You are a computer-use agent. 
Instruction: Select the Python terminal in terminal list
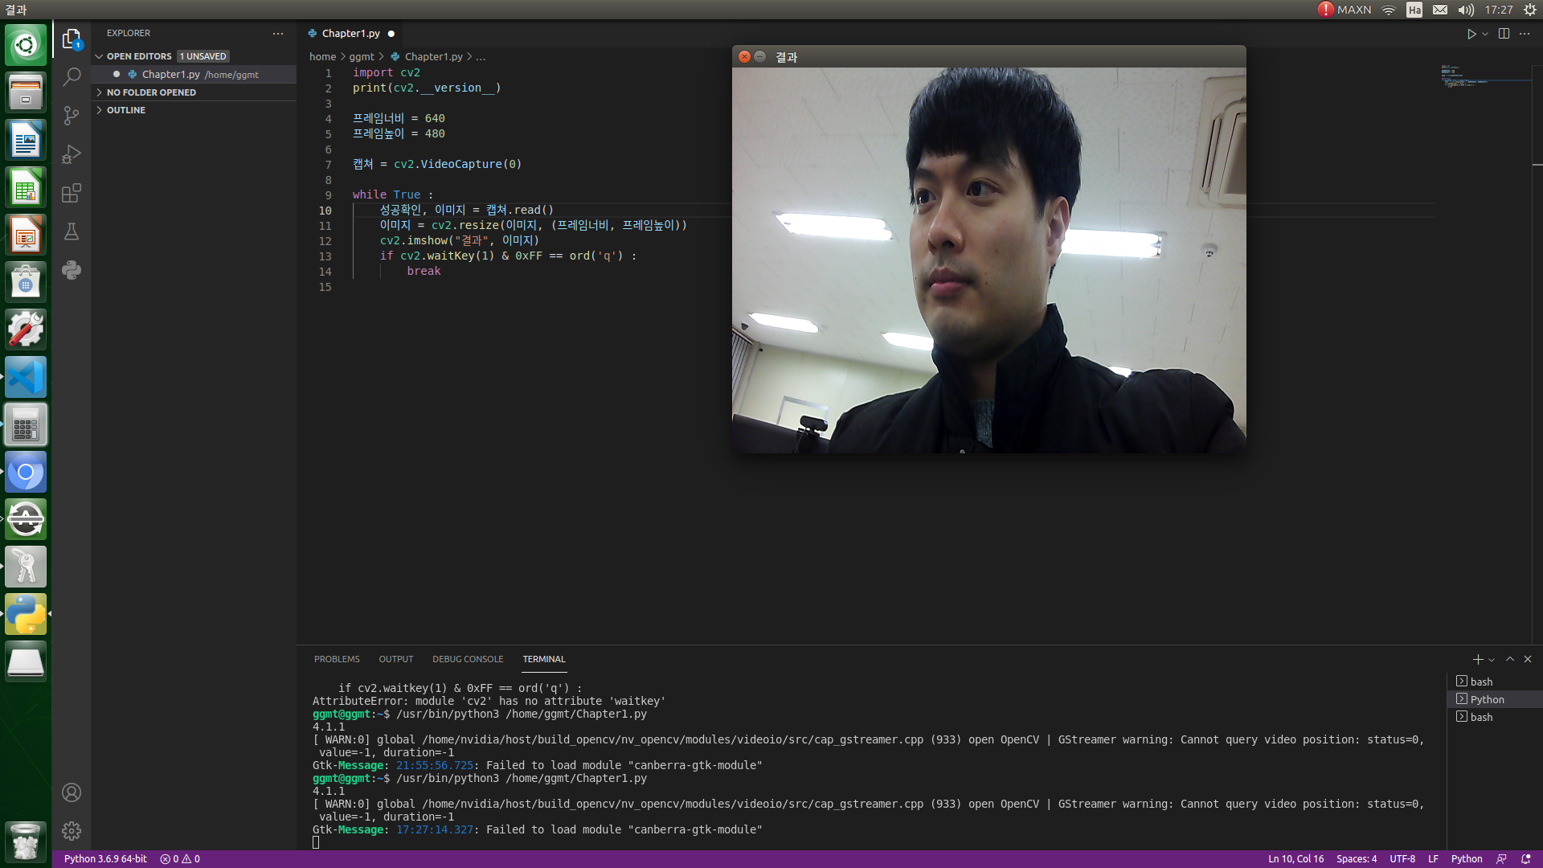(1487, 699)
